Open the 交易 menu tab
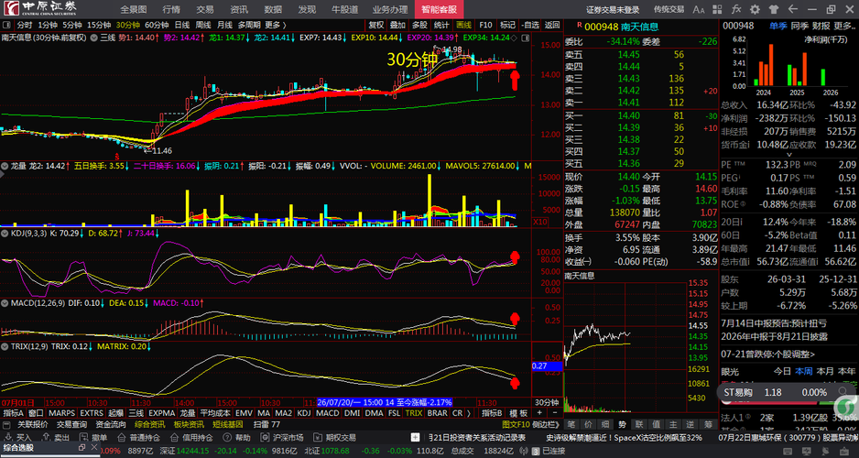 (x=205, y=9)
